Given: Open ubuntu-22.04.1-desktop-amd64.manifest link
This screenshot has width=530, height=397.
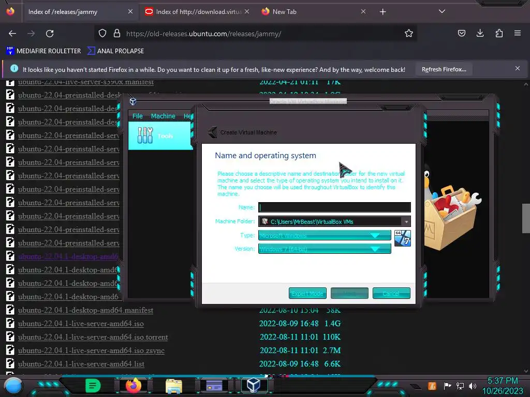Looking at the screenshot, I should point(85,310).
